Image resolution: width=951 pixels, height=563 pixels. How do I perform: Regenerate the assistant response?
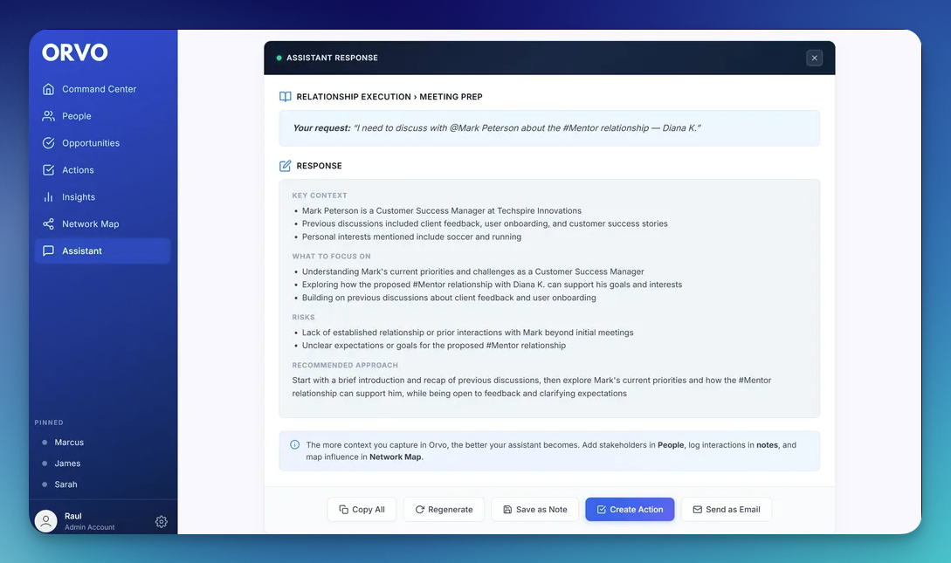click(x=444, y=510)
